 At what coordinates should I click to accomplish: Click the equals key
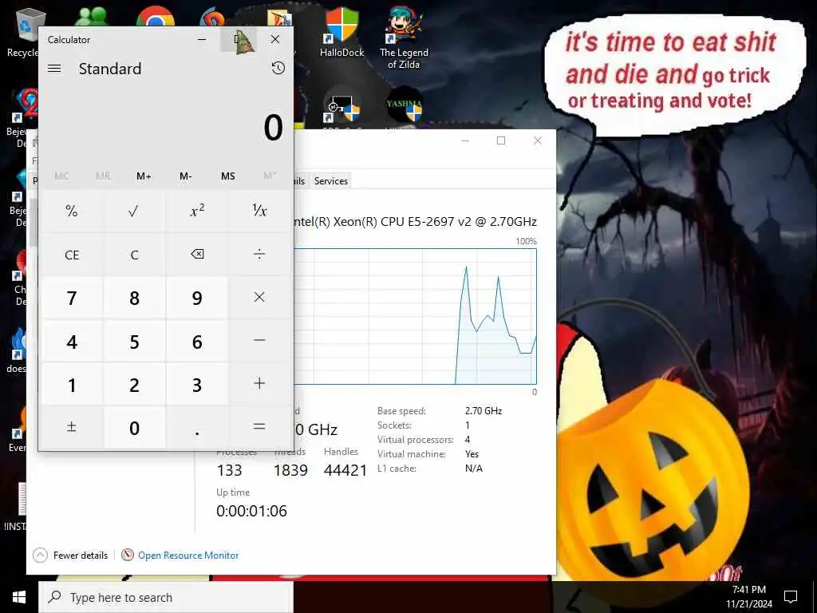pyautogui.click(x=259, y=428)
